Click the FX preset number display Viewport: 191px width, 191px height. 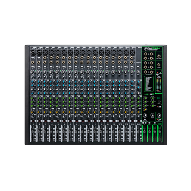159,98
